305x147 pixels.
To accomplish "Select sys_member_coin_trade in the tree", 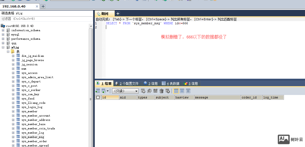I will click(38, 129).
